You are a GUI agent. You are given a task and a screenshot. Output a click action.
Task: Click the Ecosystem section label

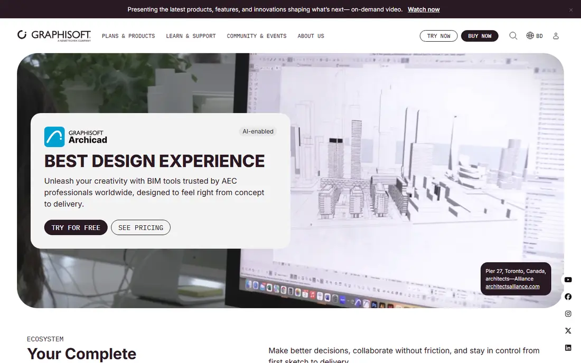(45, 339)
